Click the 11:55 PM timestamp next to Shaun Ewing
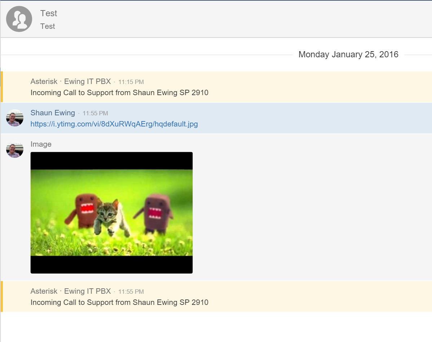The height and width of the screenshot is (342, 432). point(95,114)
